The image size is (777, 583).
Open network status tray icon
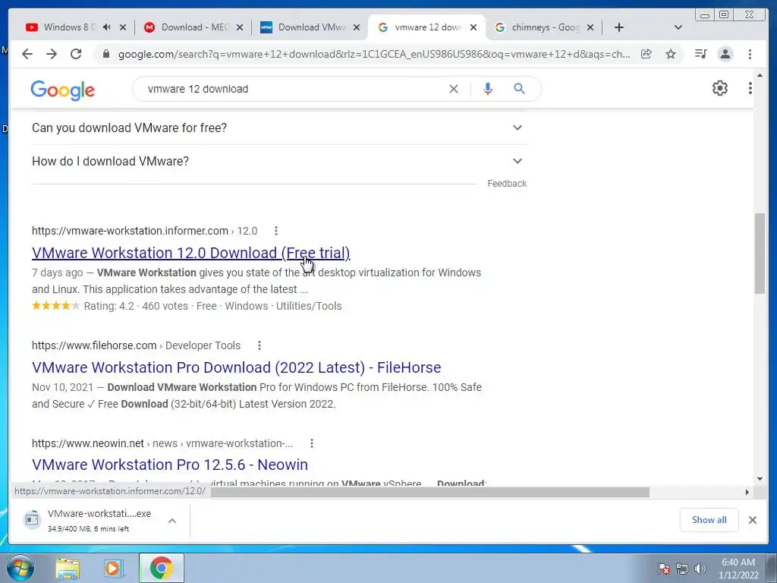click(682, 569)
